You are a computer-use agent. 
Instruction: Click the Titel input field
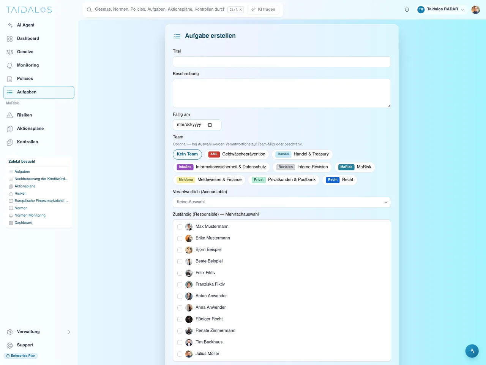click(282, 62)
